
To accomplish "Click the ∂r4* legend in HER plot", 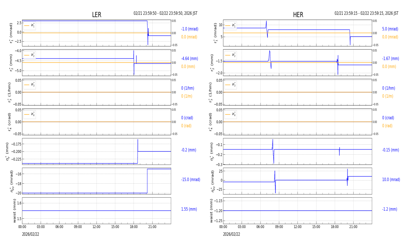I will point(231,114).
